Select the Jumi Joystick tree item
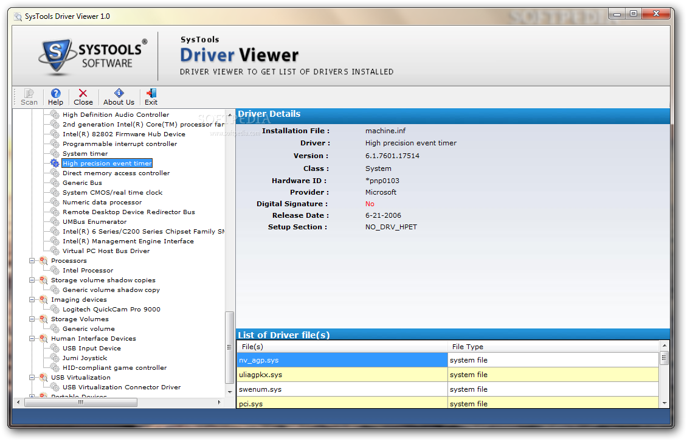 click(85, 358)
